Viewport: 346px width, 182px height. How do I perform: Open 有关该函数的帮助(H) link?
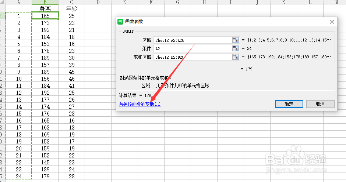(140, 104)
